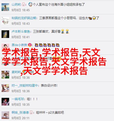
Task: Click the first bowing emoji after 真好看
Action: point(63,31)
